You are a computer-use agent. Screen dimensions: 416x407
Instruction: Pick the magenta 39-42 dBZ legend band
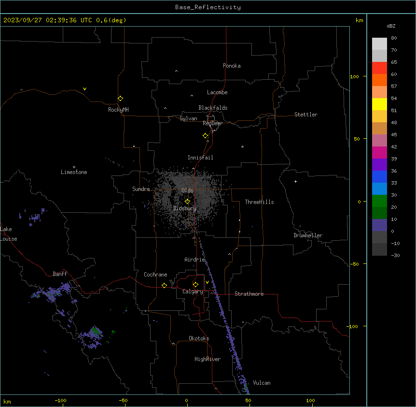click(379, 152)
